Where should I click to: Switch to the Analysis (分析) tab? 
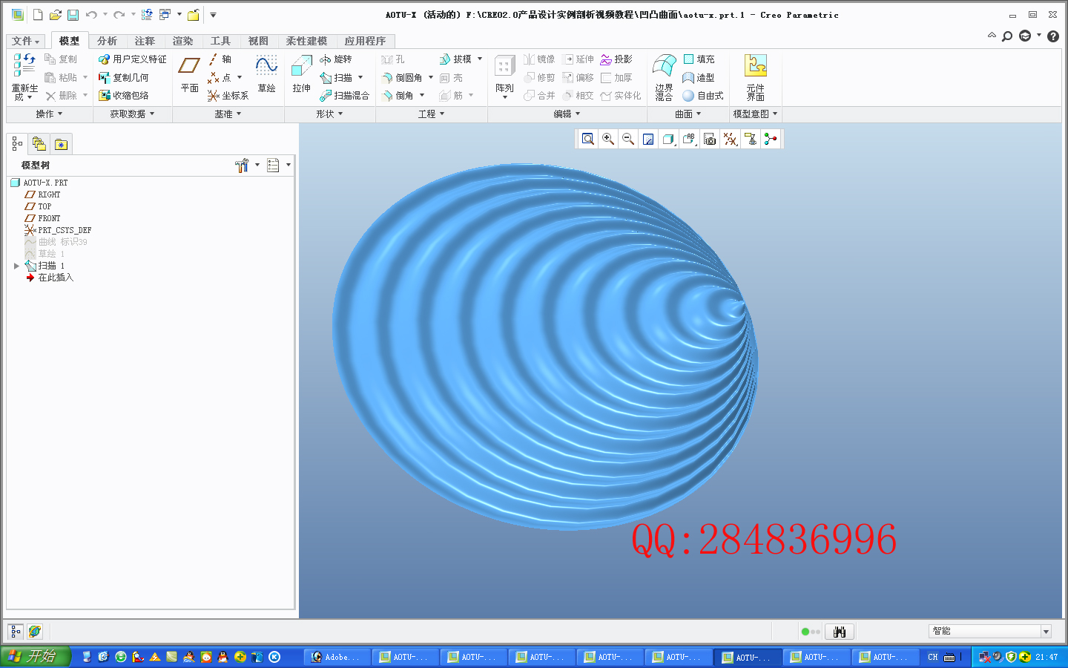pos(107,41)
